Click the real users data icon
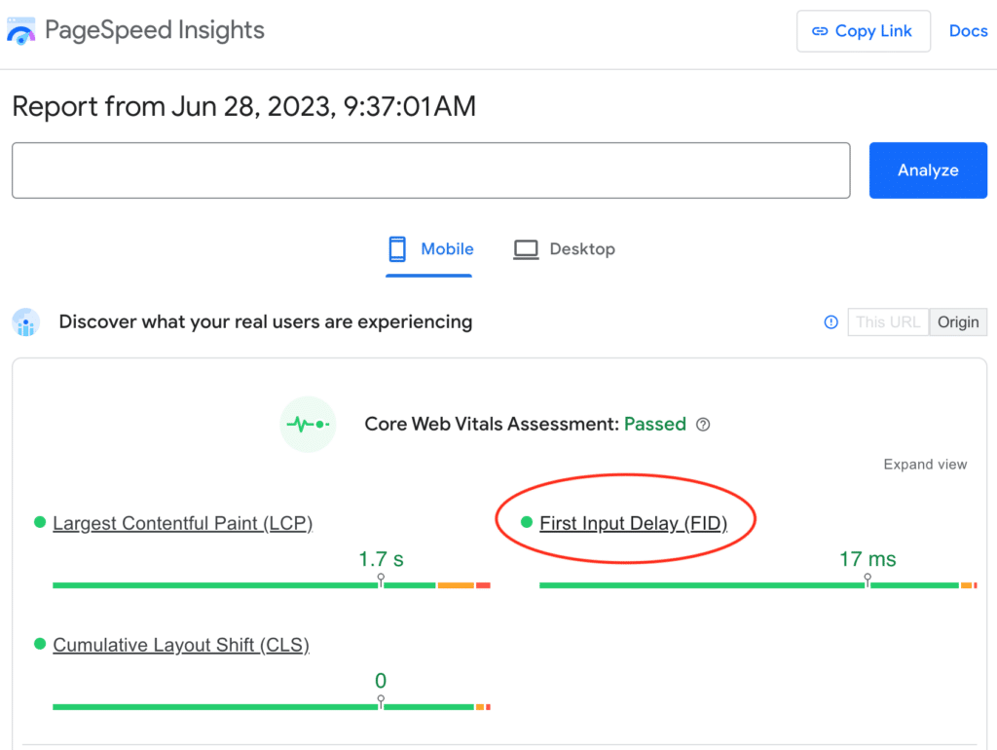 26,321
